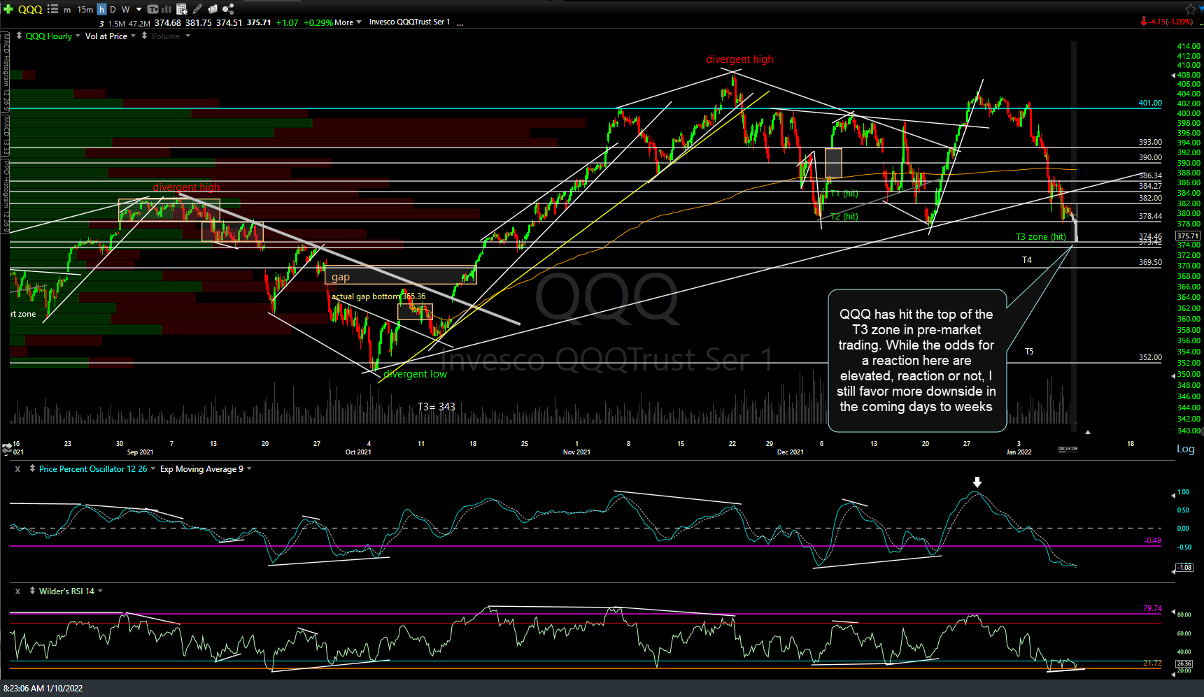
Task: Close the Price Percent Oscillator panel
Action: point(17,469)
